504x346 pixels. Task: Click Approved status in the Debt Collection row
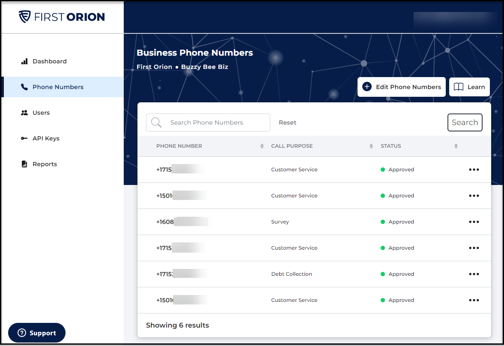click(x=397, y=274)
